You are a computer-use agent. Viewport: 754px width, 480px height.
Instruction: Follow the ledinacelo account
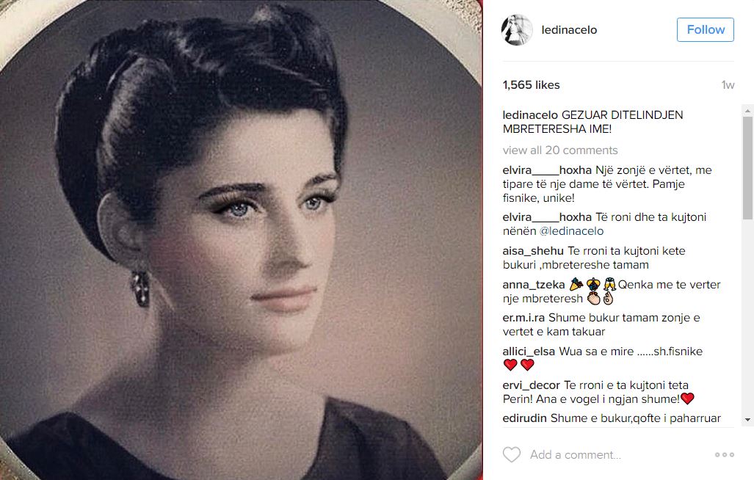coord(706,30)
